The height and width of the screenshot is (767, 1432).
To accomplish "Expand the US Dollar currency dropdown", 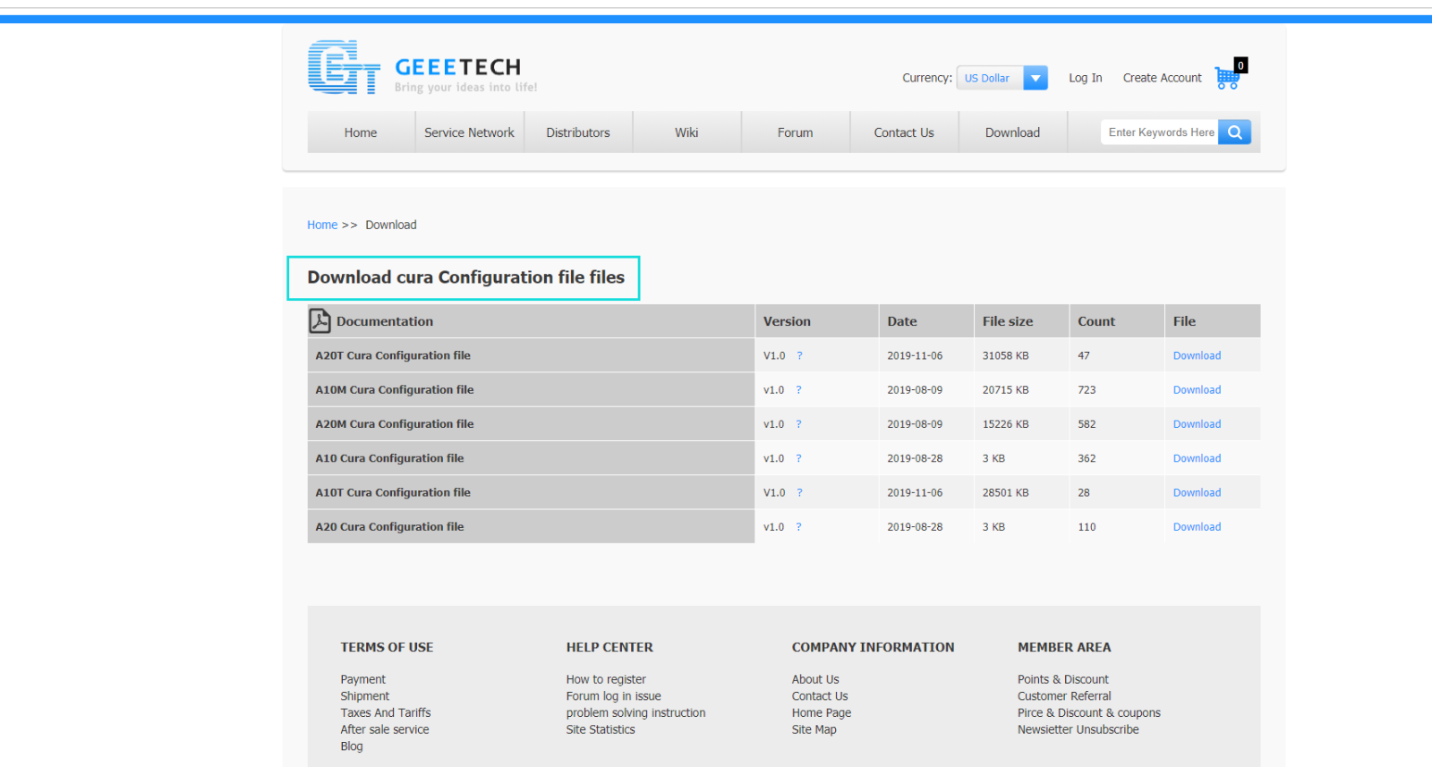I will click(x=1035, y=79).
